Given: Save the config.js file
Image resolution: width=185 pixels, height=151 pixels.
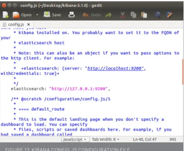Looking at the screenshot, I should tap(52, 15).
